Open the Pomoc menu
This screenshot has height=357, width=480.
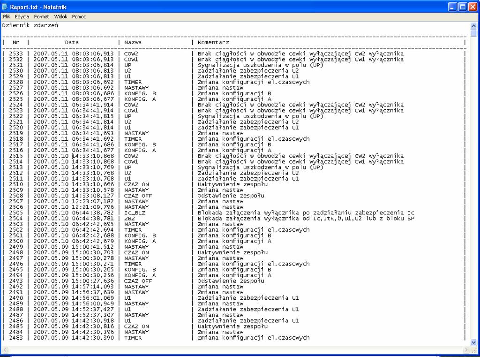pyautogui.click(x=79, y=16)
